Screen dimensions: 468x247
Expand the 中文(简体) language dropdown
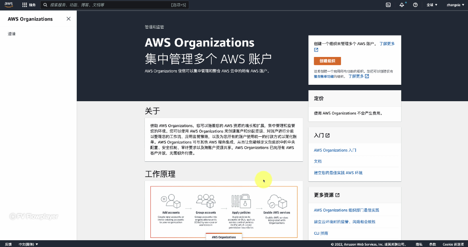(28, 244)
